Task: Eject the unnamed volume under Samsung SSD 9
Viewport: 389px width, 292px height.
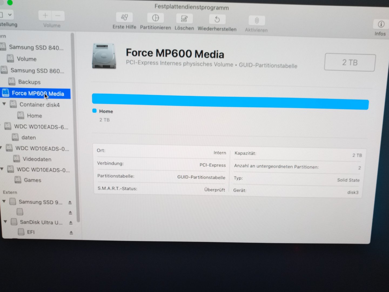Action: (x=70, y=213)
